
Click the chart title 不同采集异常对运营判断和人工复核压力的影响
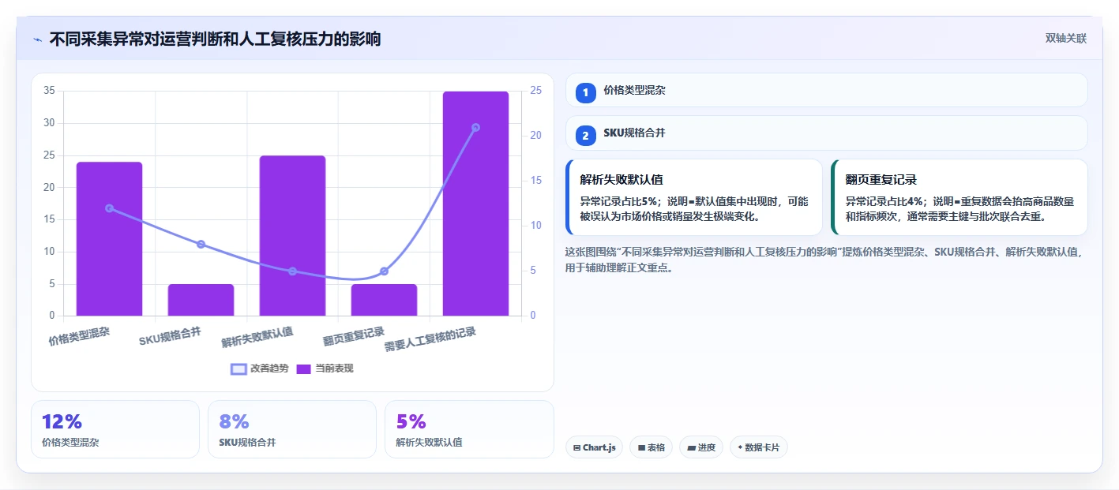(x=215, y=39)
